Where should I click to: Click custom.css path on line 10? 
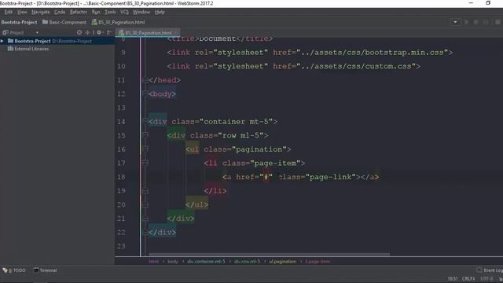356,66
